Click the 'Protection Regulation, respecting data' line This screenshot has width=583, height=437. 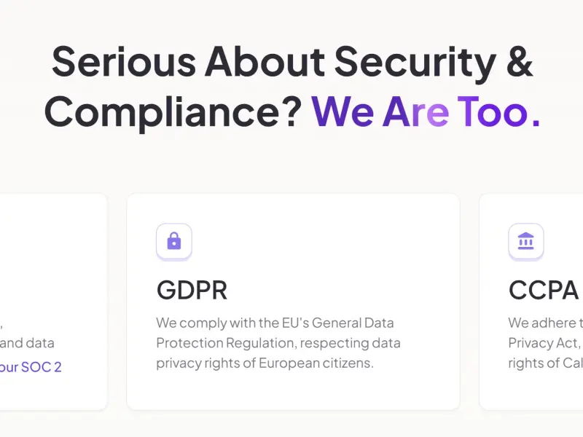[x=278, y=343]
